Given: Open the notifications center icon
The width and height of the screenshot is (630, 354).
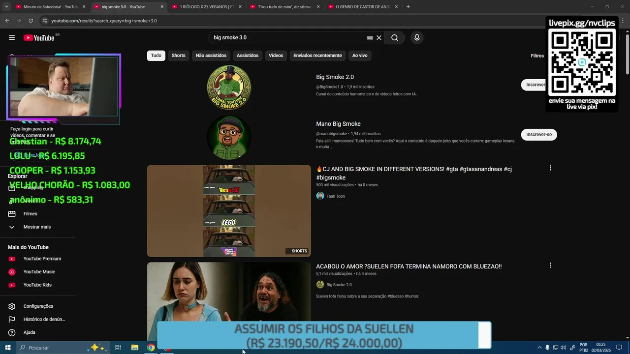Looking at the screenshot, I should (619, 348).
